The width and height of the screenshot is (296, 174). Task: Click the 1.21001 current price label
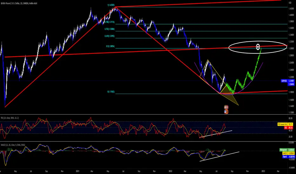(x=291, y=81)
